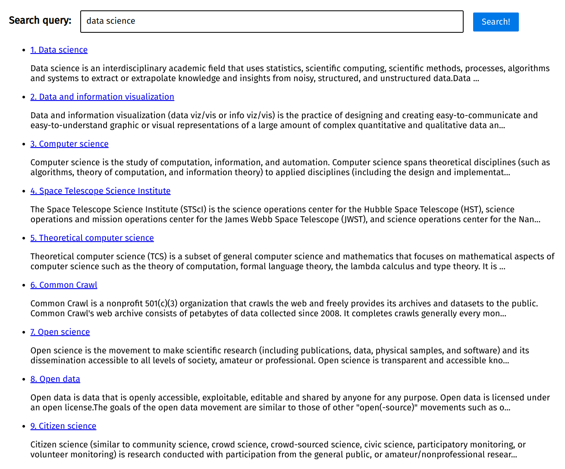Follow the '8. Open data' link
The width and height of the screenshot is (565, 469).
pos(55,379)
